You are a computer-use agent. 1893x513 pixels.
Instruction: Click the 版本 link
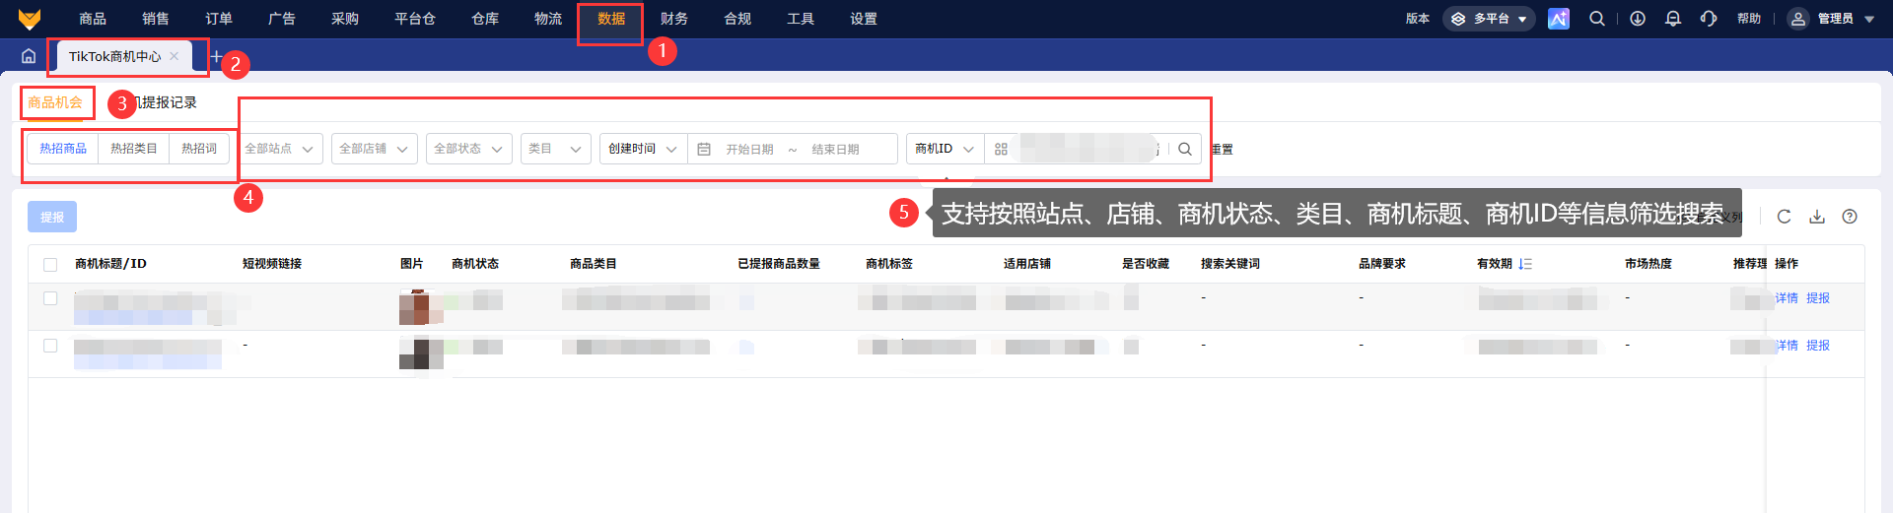pyautogui.click(x=1418, y=19)
